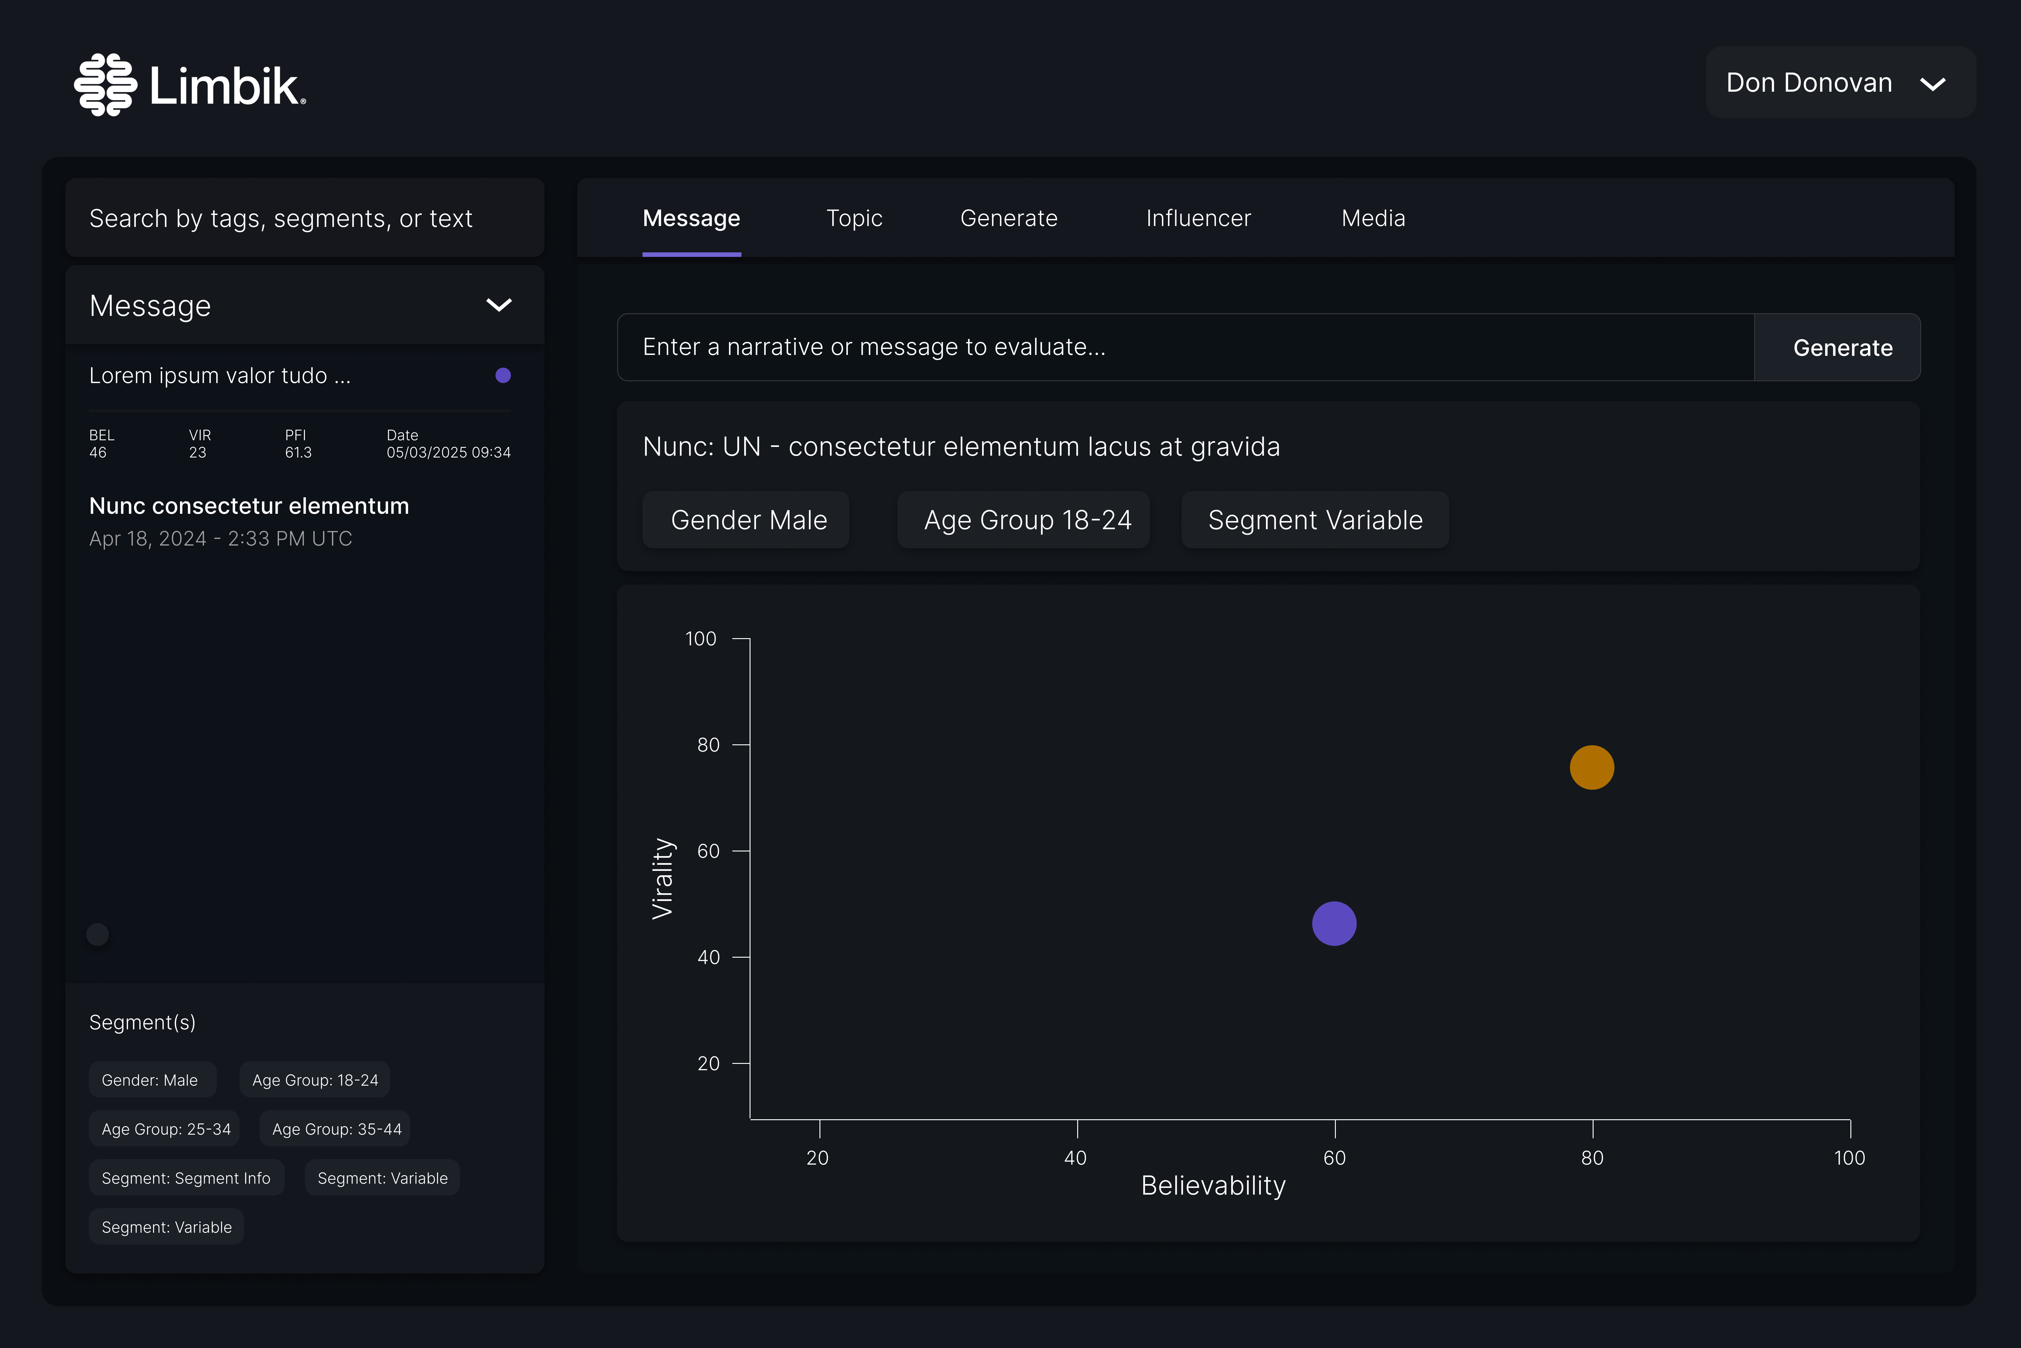Focus the narrative or message input field
Screen dimensions: 2021x1348
(1184, 347)
